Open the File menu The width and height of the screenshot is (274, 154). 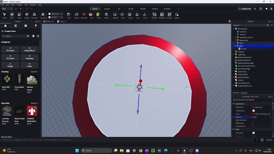[x=3, y=5]
